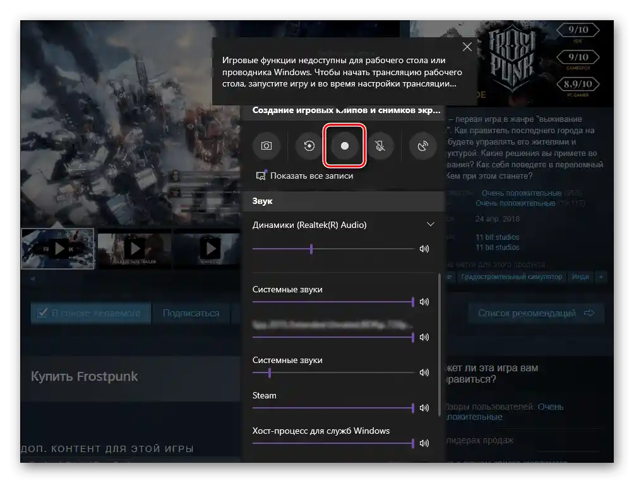
Task: Mute the Динамики speaker output
Action: tap(424, 249)
